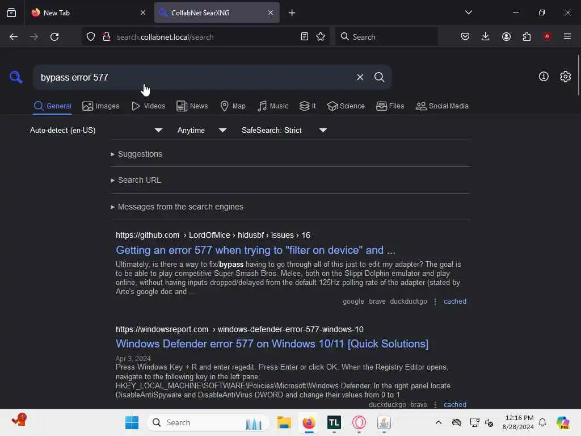
Task: Open SafeSearch: Strict dropdown
Action: click(x=284, y=130)
